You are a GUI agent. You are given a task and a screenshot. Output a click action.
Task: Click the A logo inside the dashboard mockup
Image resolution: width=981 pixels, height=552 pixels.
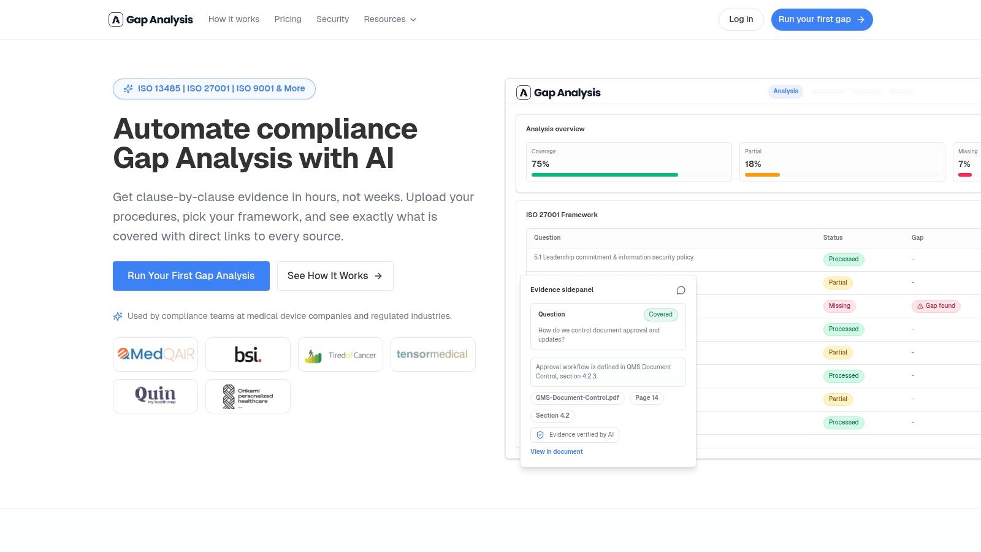[523, 92]
